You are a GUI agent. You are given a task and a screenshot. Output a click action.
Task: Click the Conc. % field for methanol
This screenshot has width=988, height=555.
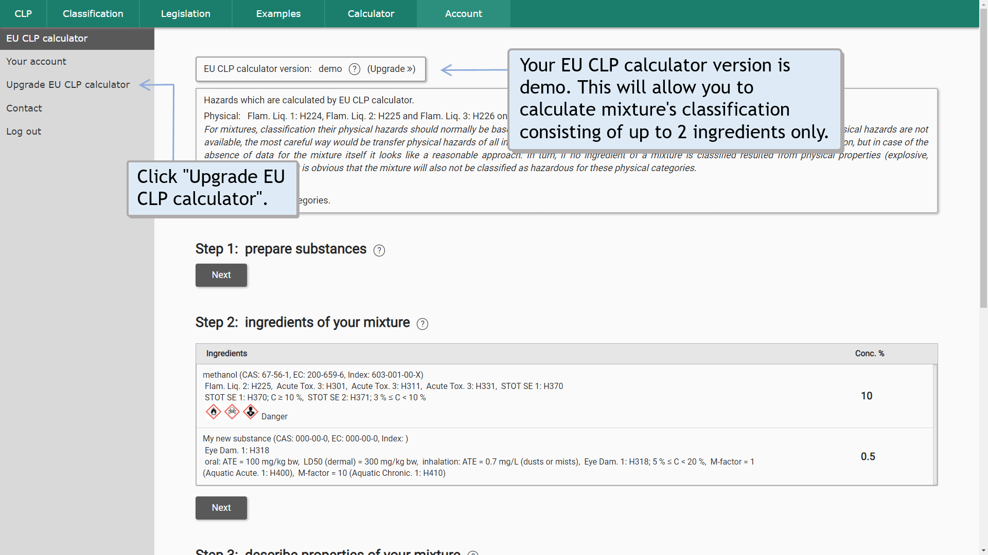(867, 395)
